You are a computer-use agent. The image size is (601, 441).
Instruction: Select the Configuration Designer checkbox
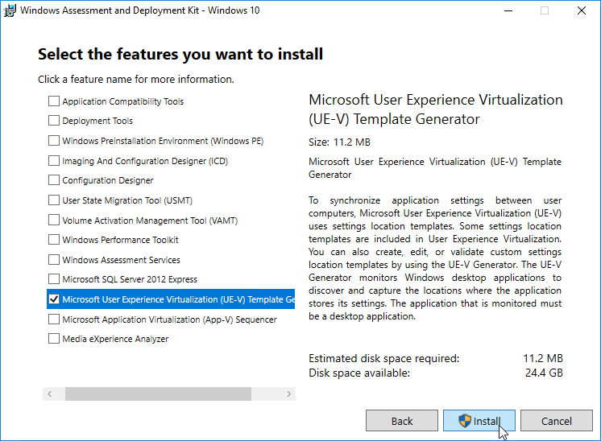[x=54, y=180]
